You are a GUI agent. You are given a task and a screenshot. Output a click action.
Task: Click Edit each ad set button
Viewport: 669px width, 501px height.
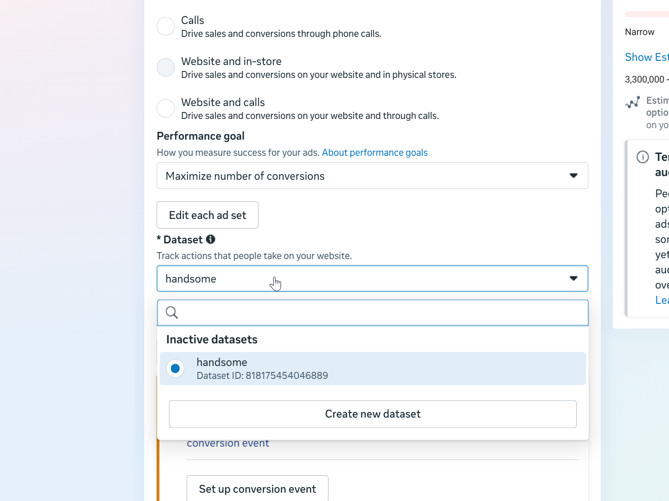point(207,215)
